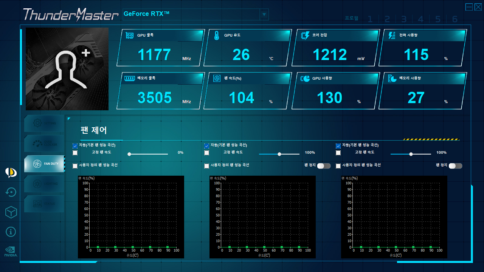The height and width of the screenshot is (272, 484).
Task: Minimize the ThunderMaster window
Action: pyautogui.click(x=469, y=7)
